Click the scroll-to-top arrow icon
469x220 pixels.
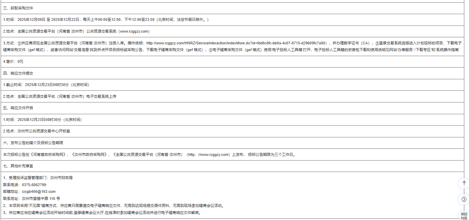pyautogui.click(x=464, y=183)
